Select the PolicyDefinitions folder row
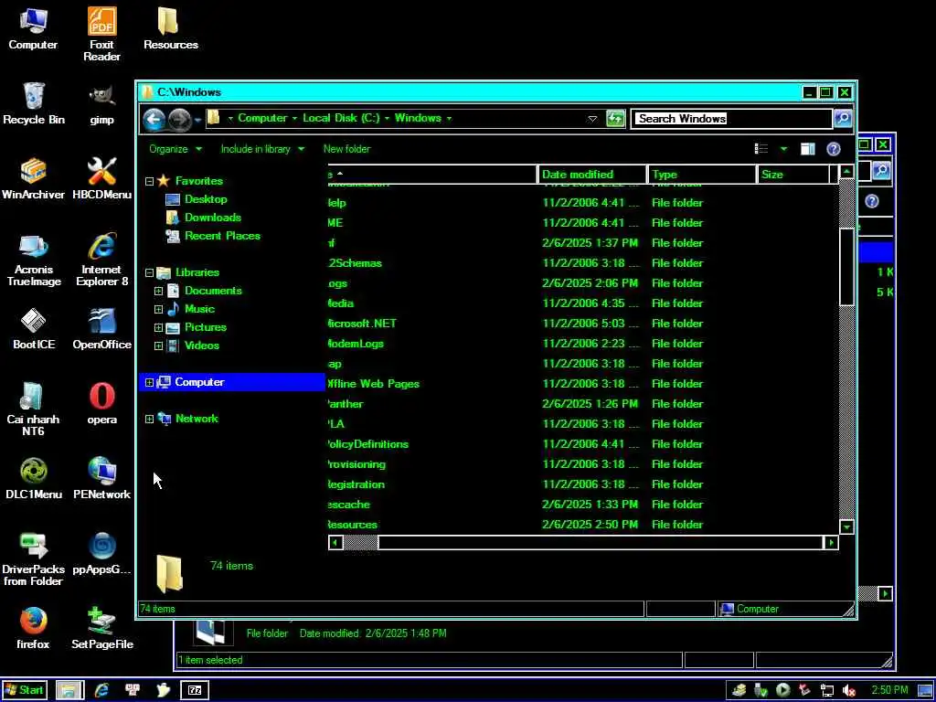Screen dimensions: 936x702 point(582,444)
